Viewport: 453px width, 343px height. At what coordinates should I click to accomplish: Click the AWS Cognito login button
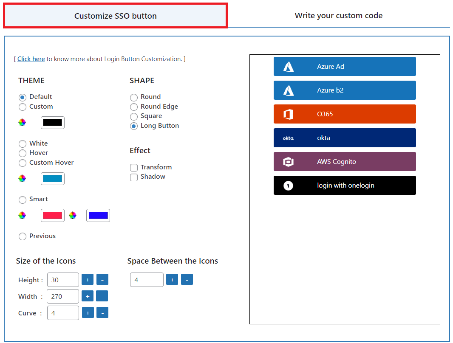pos(345,162)
